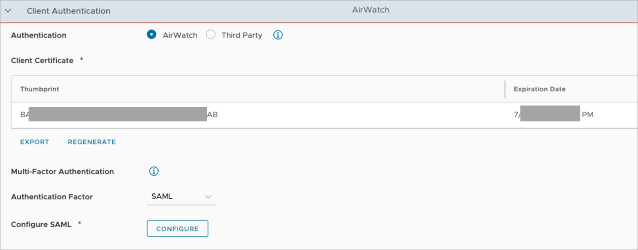Export the client certificate
The height and width of the screenshot is (250, 638).
coord(35,142)
